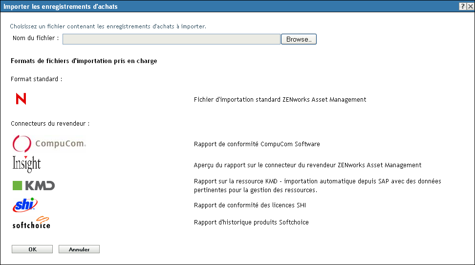Image resolution: width=475 pixels, height=265 pixels.
Task: Click the SHI reseller logo
Action: 25,205
